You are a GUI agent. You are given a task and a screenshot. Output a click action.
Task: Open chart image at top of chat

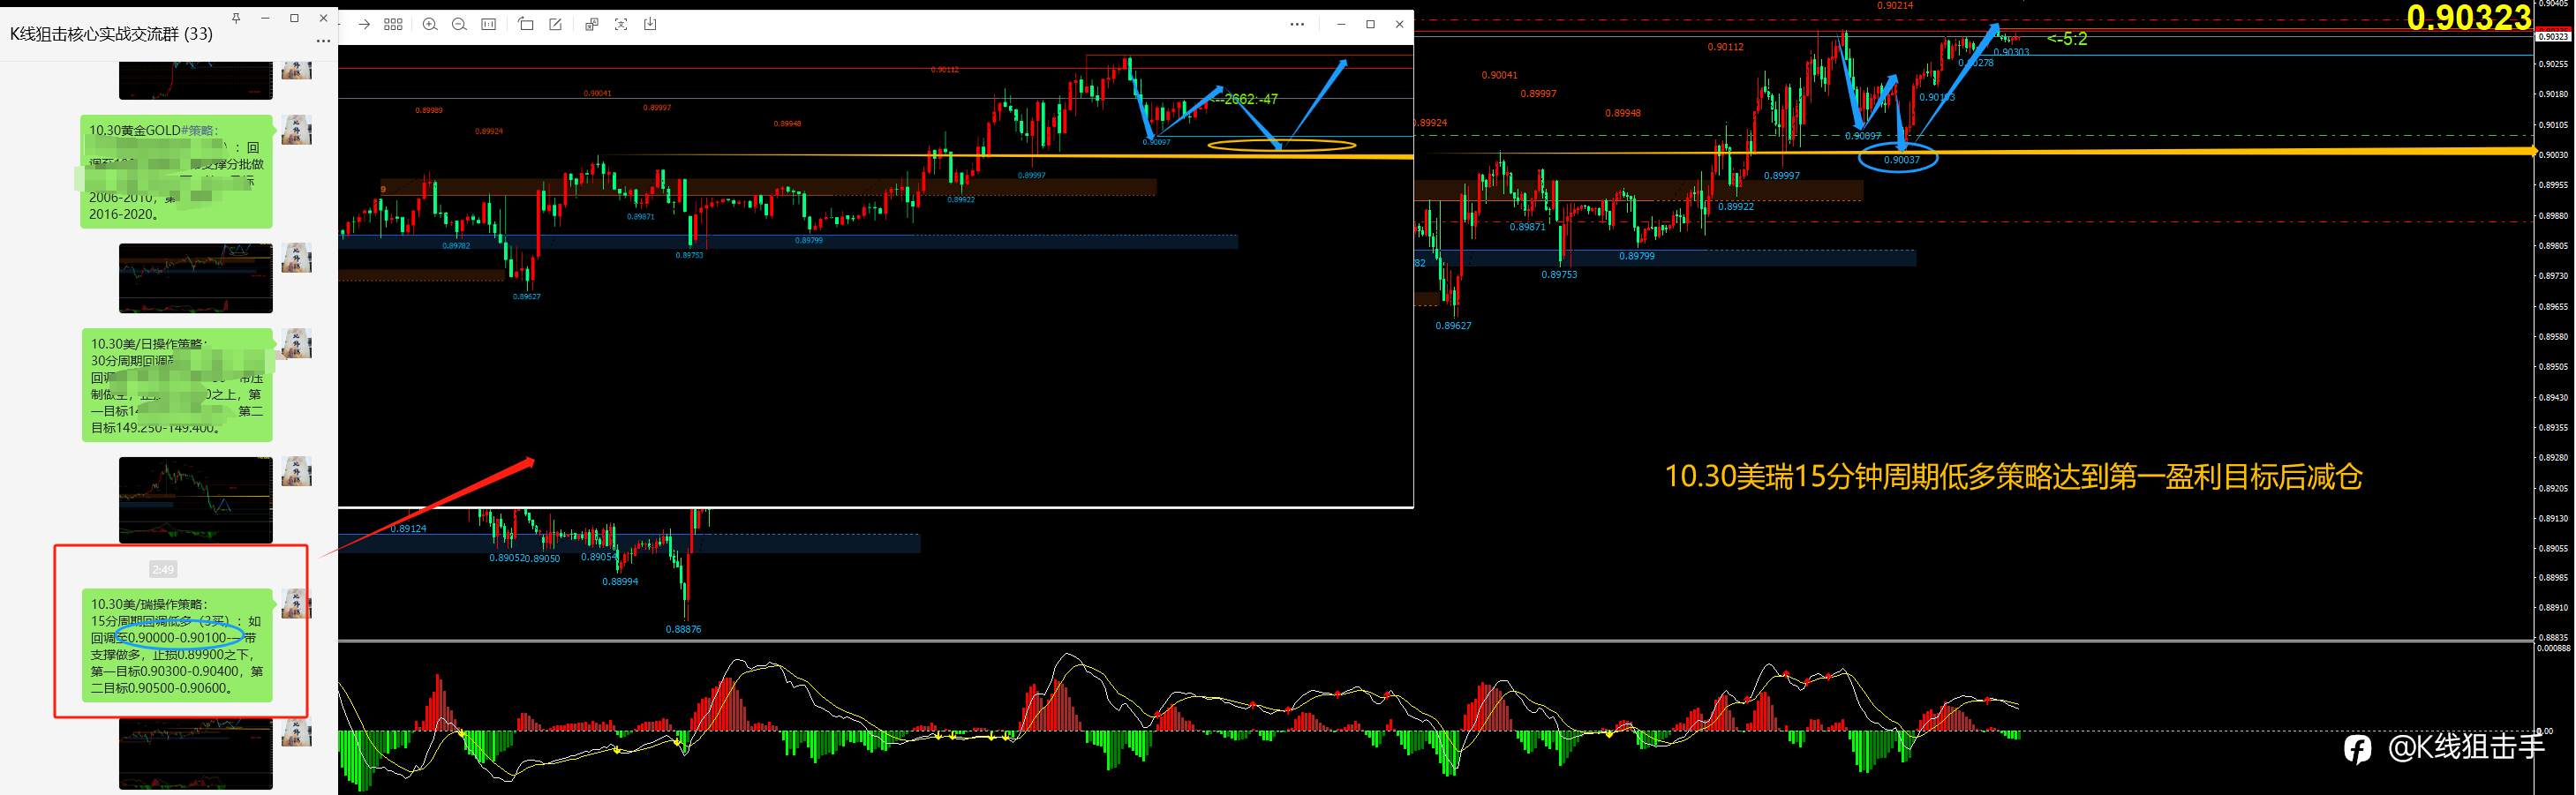point(196,80)
